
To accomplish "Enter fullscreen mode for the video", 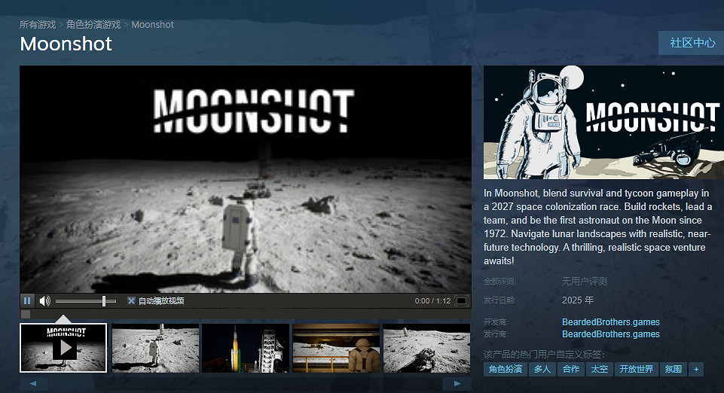I will pyautogui.click(x=461, y=301).
